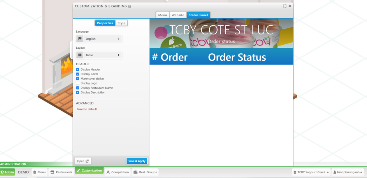This screenshot has width=367, height=178.
Task: Click the flag icon beside Language field
Action: pyautogui.click(x=80, y=39)
